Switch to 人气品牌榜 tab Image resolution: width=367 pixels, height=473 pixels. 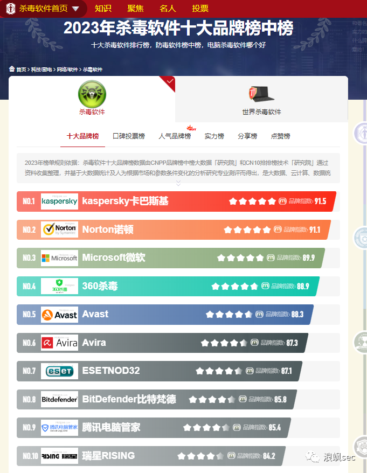click(x=175, y=136)
